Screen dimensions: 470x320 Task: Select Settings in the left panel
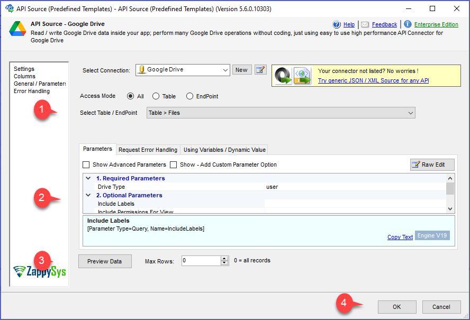pyautogui.click(x=24, y=69)
